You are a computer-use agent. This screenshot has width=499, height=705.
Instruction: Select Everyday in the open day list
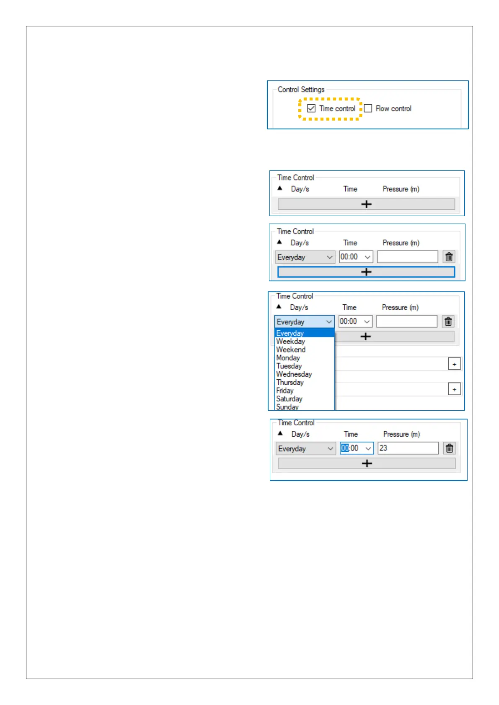[305, 333]
